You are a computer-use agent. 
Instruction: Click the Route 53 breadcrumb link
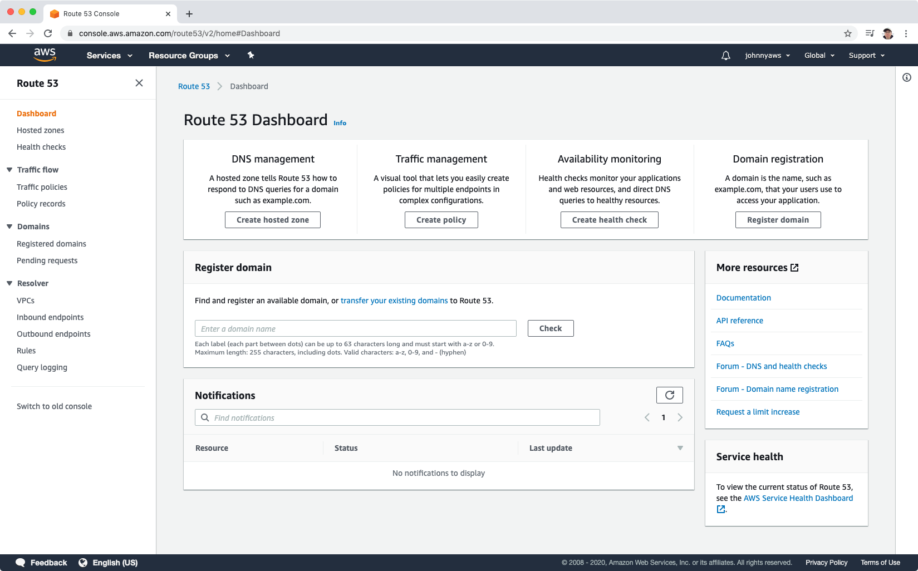[x=194, y=86]
